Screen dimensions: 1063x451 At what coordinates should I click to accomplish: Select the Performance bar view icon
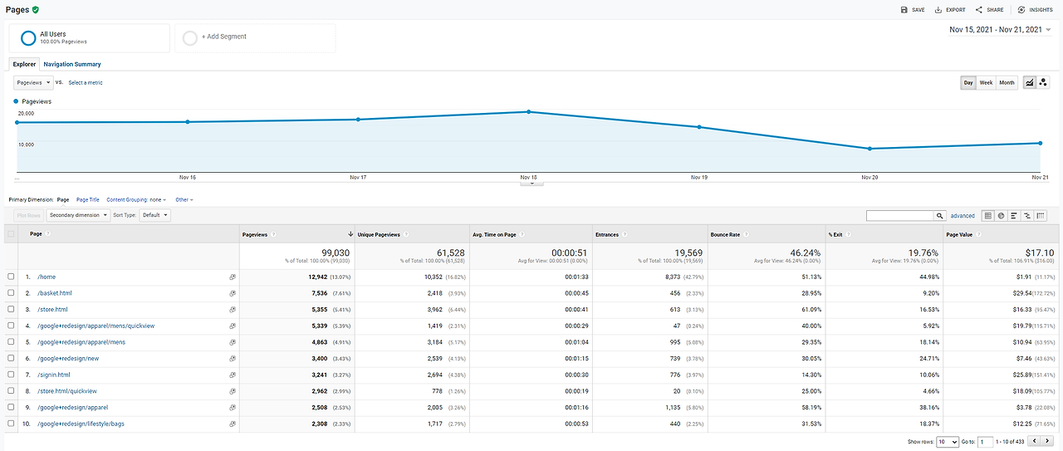point(1014,215)
